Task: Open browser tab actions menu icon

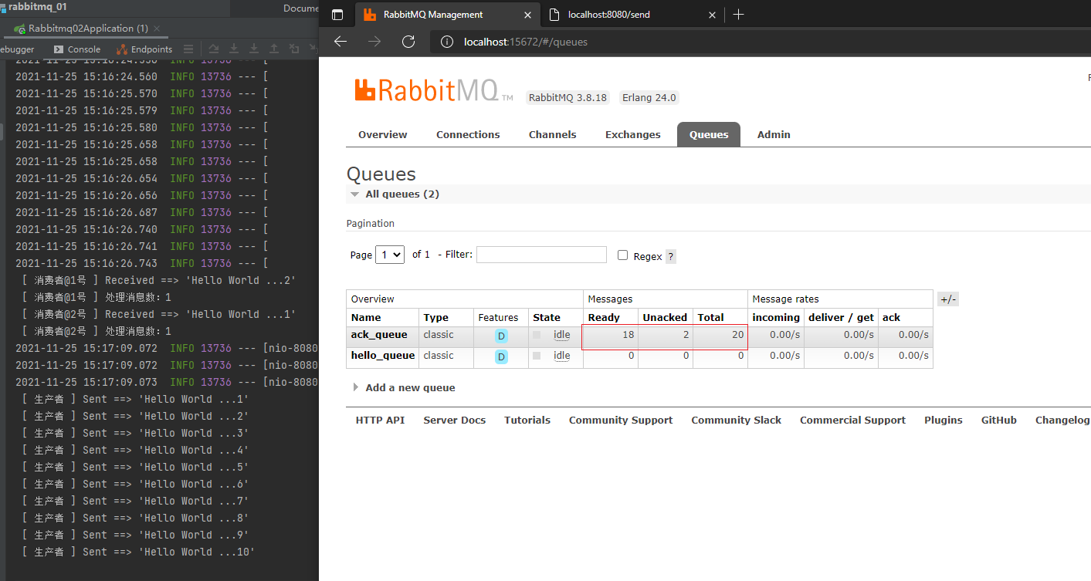Action: pos(337,15)
